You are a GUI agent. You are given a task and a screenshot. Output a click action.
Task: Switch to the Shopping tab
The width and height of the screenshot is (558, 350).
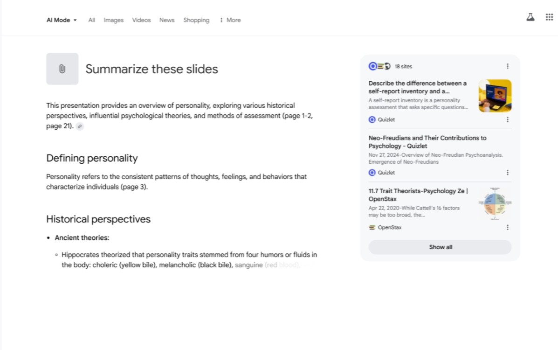click(196, 20)
